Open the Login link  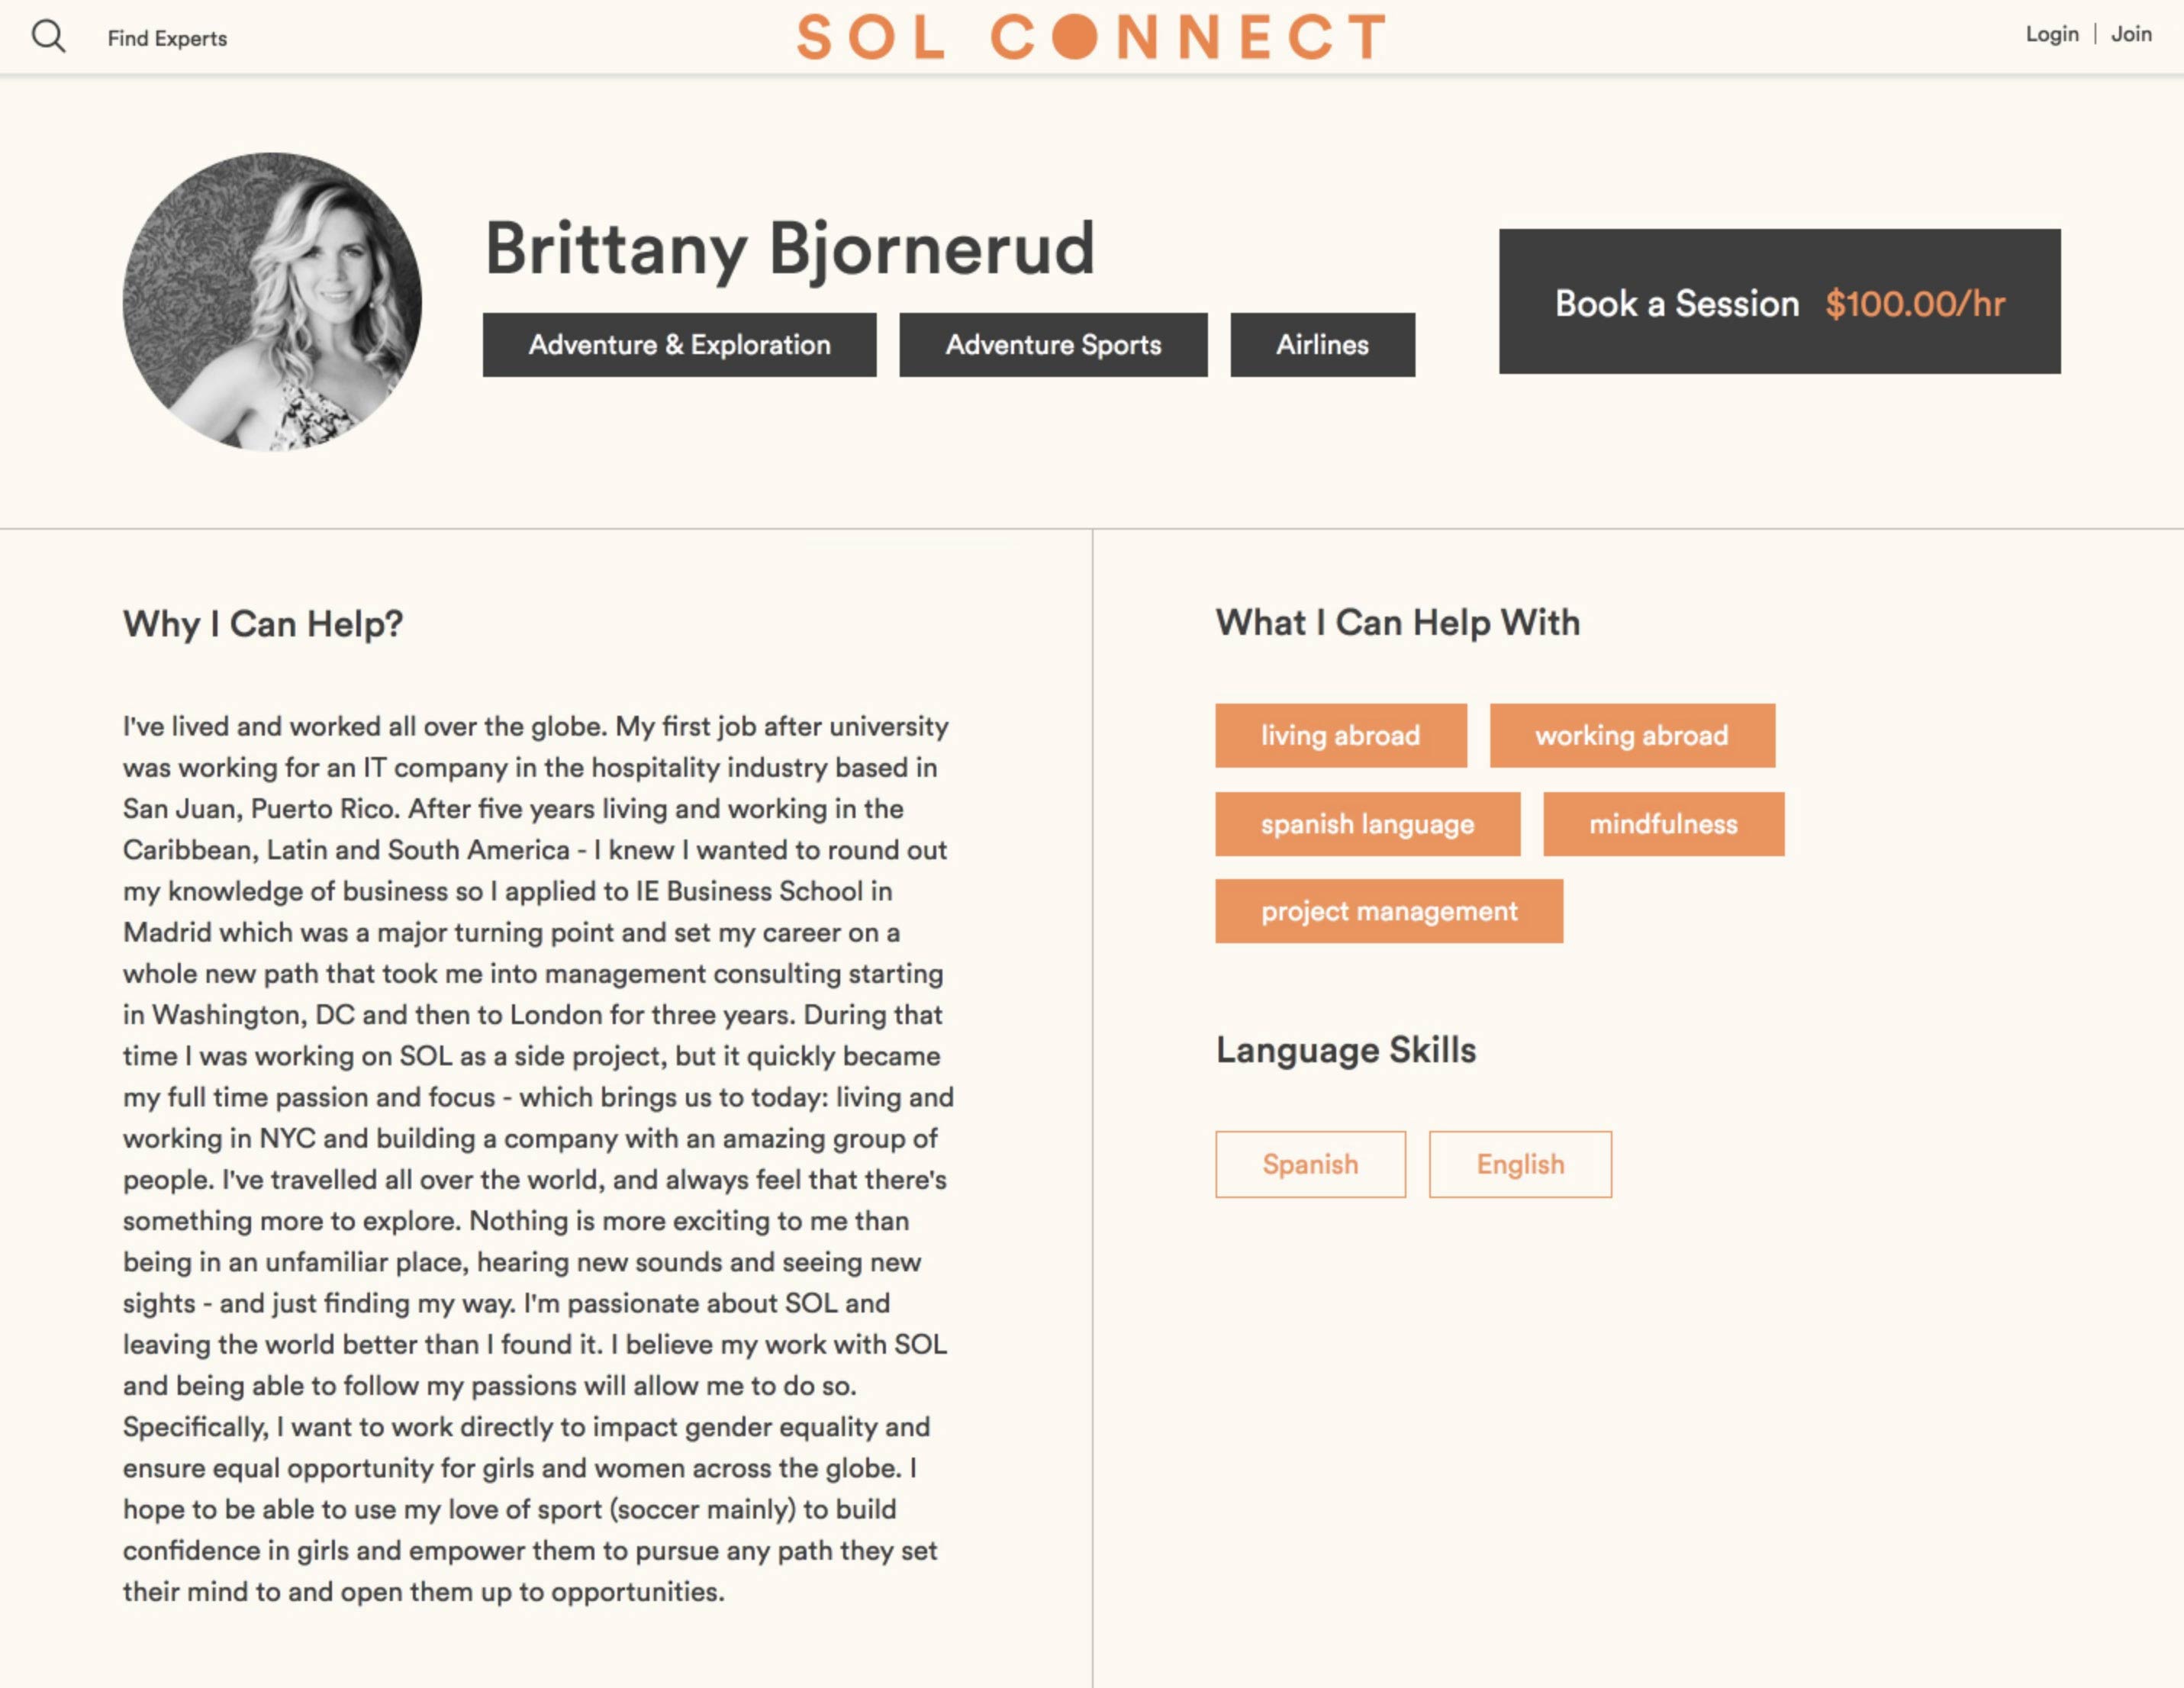click(2051, 34)
